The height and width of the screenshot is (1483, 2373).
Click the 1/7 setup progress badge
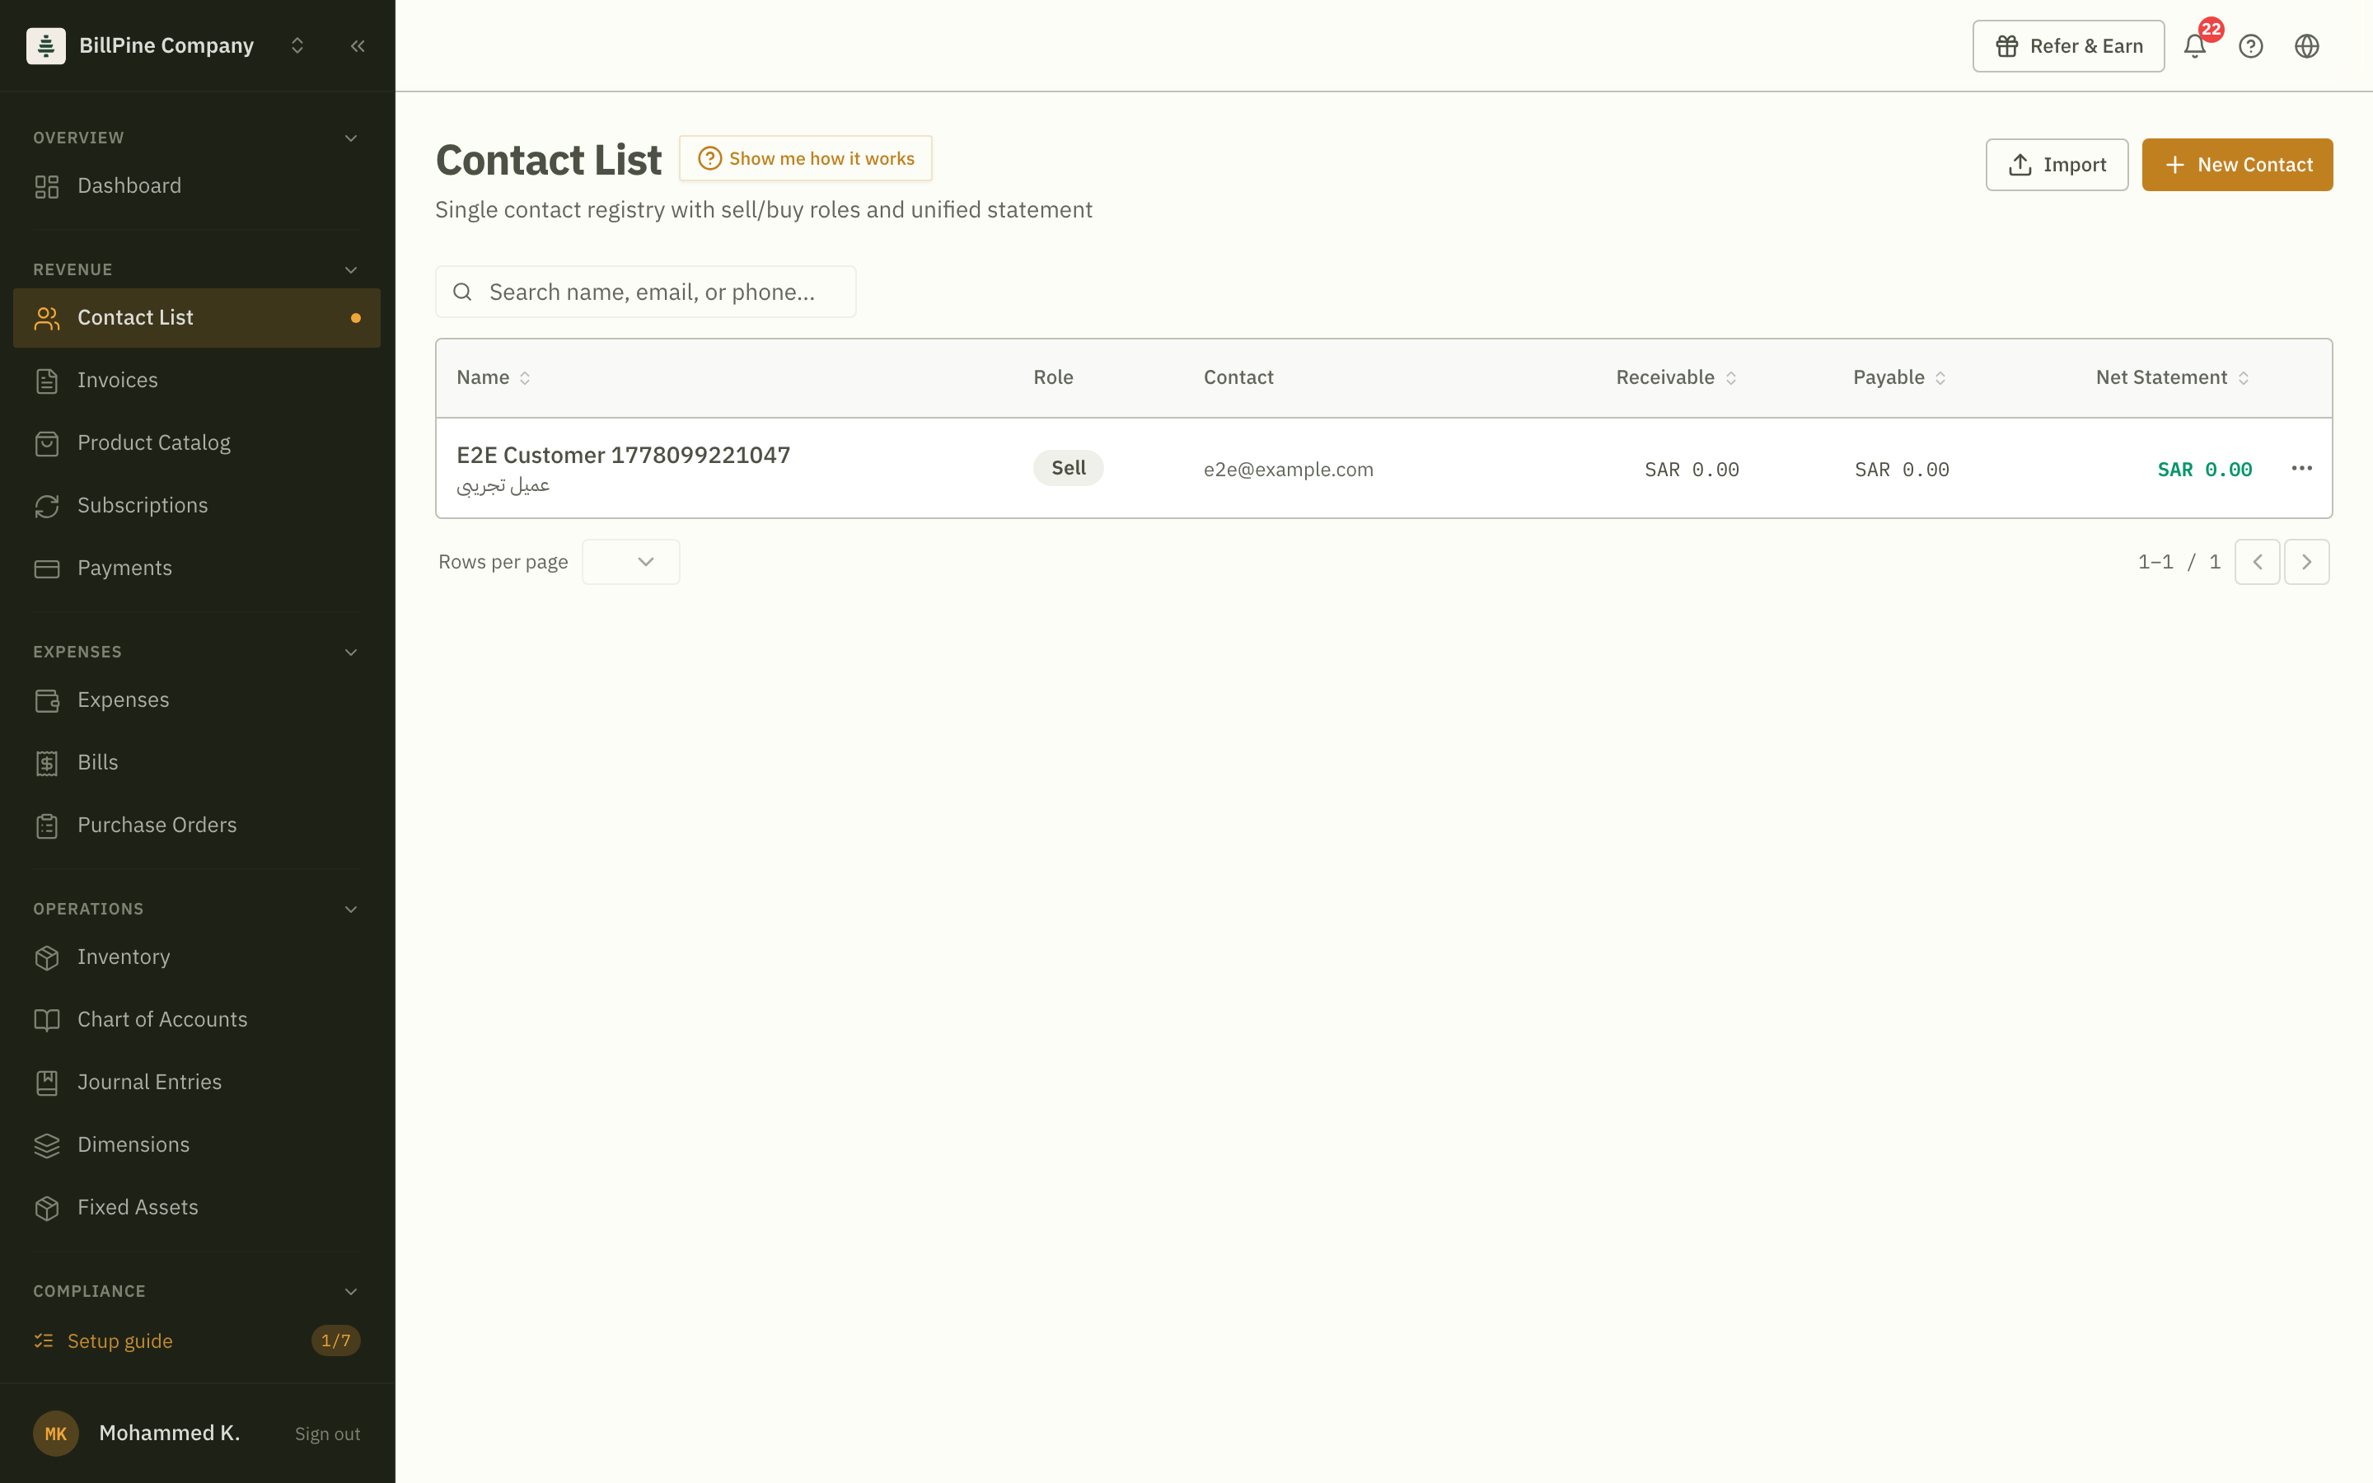tap(335, 1340)
